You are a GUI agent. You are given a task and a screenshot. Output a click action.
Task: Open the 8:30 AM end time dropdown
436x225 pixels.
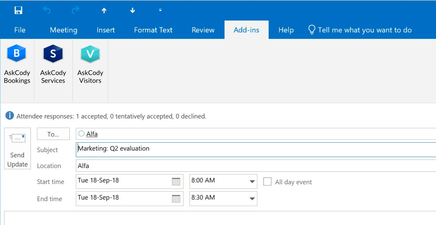[x=250, y=199]
